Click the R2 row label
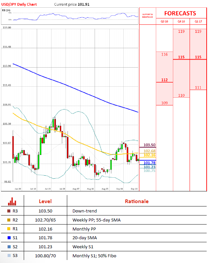209x263 pixels. (x=15, y=220)
